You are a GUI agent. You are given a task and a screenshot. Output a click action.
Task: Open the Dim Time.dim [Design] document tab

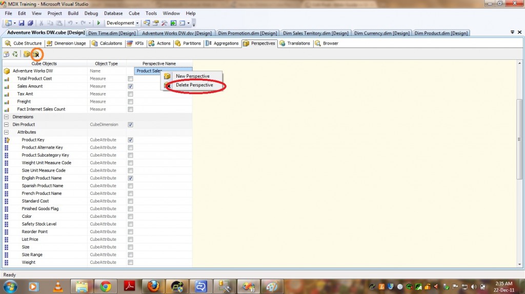(x=112, y=33)
